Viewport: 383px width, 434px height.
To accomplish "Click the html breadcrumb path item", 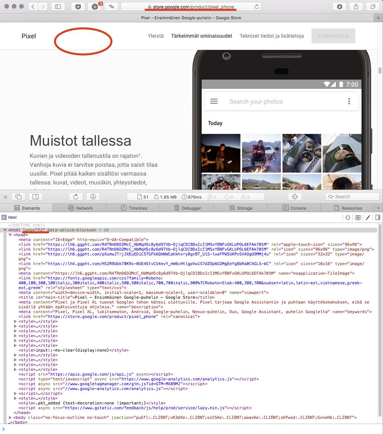I will pyautogui.click(x=9, y=217).
